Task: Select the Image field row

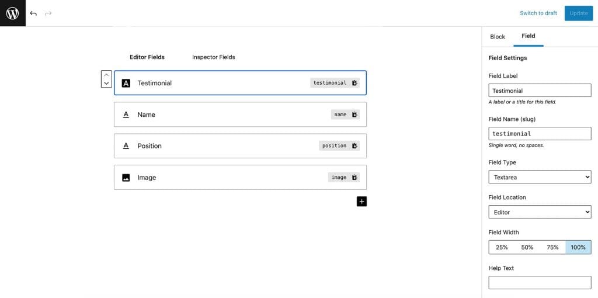Action: click(x=240, y=178)
